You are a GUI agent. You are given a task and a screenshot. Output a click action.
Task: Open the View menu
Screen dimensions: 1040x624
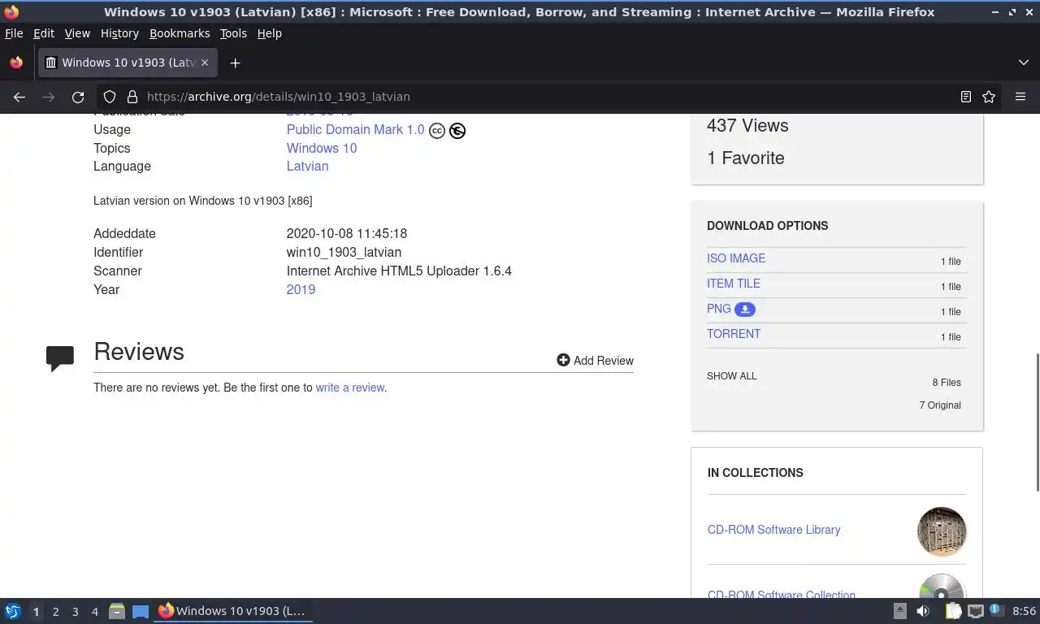pos(77,33)
